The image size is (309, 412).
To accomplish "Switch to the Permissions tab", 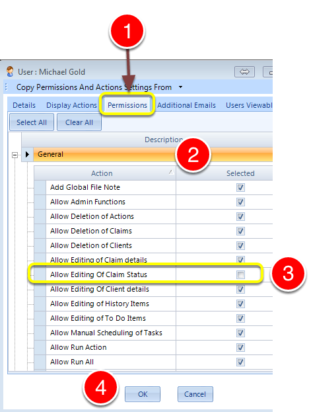I will point(127,105).
